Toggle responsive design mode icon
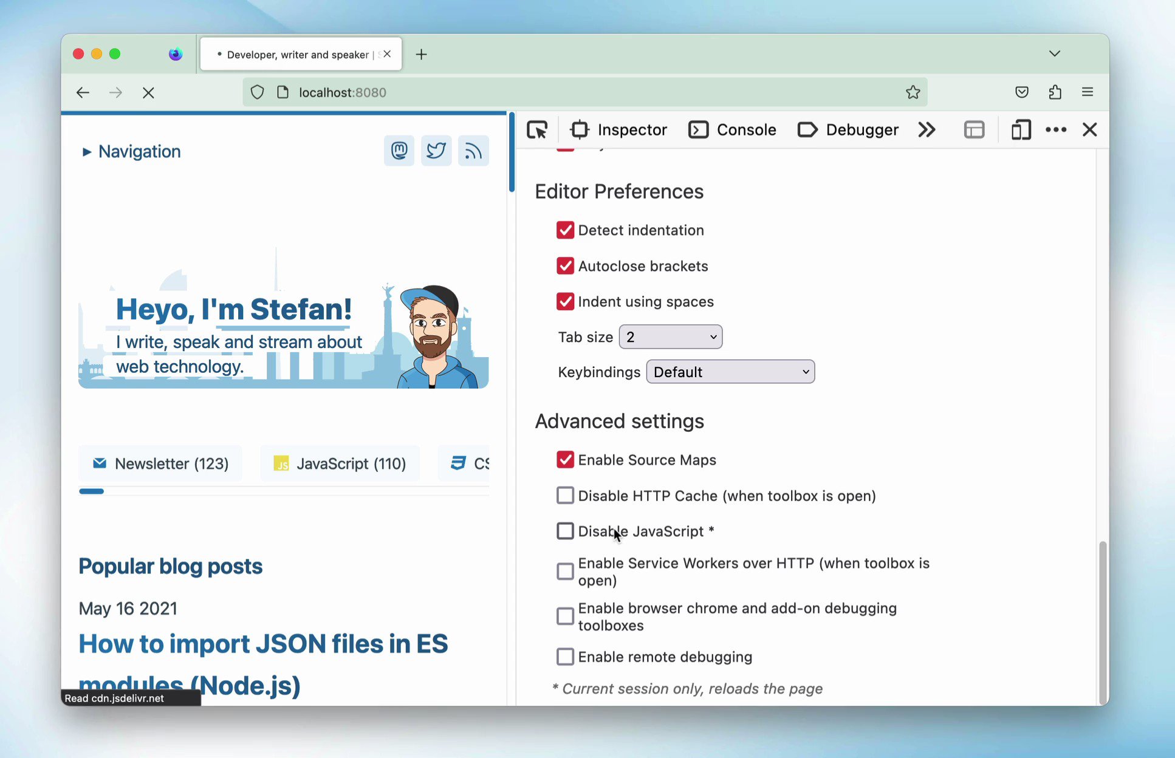 [1021, 129]
